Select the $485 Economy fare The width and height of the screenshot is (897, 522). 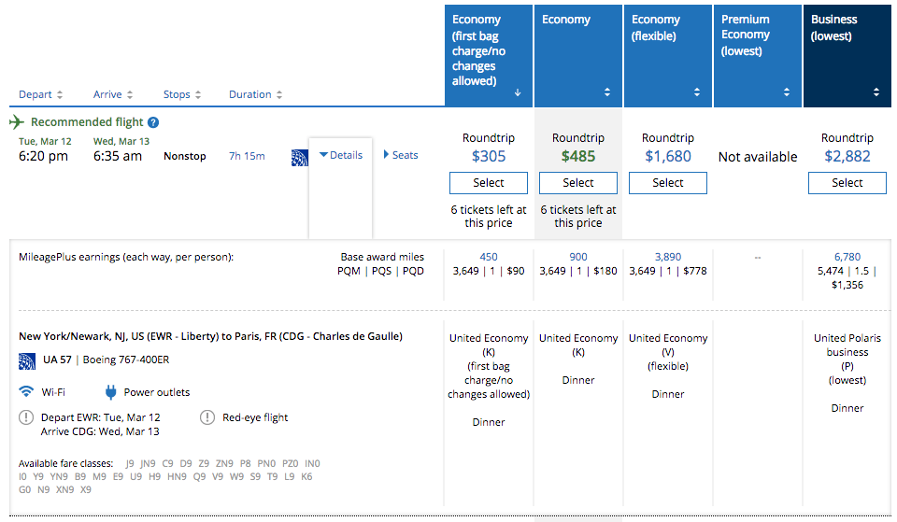coord(577,183)
